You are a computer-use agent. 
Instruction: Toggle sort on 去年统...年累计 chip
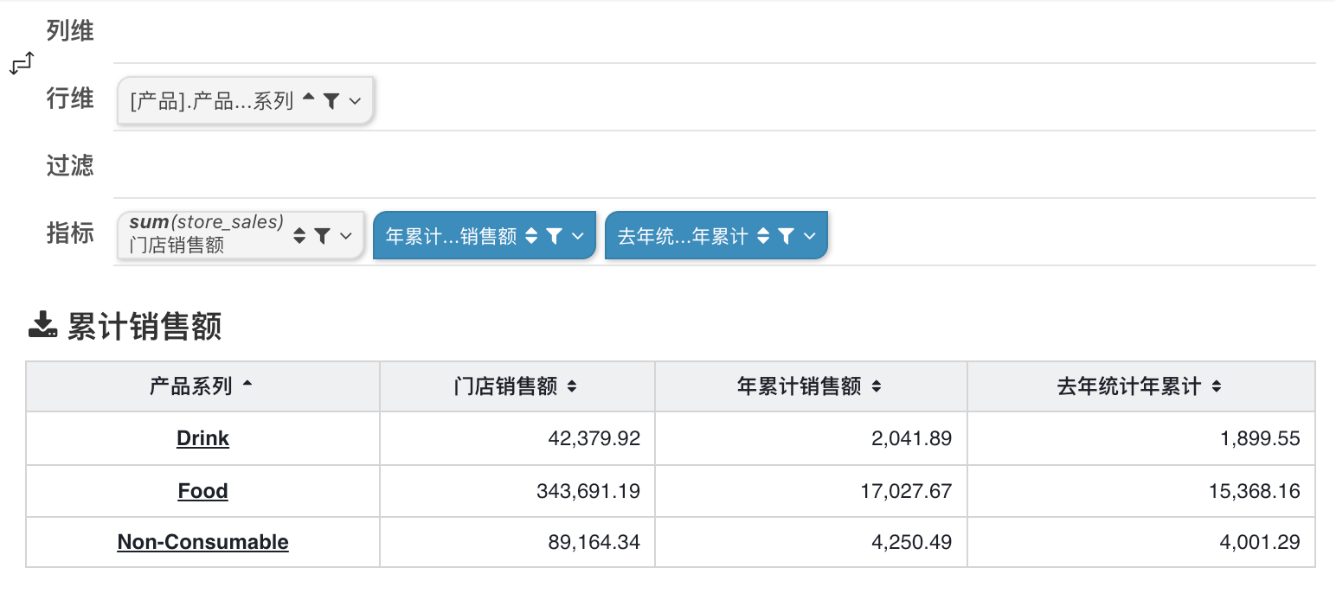(x=763, y=236)
